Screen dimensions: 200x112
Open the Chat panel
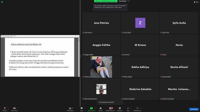[82, 109]
